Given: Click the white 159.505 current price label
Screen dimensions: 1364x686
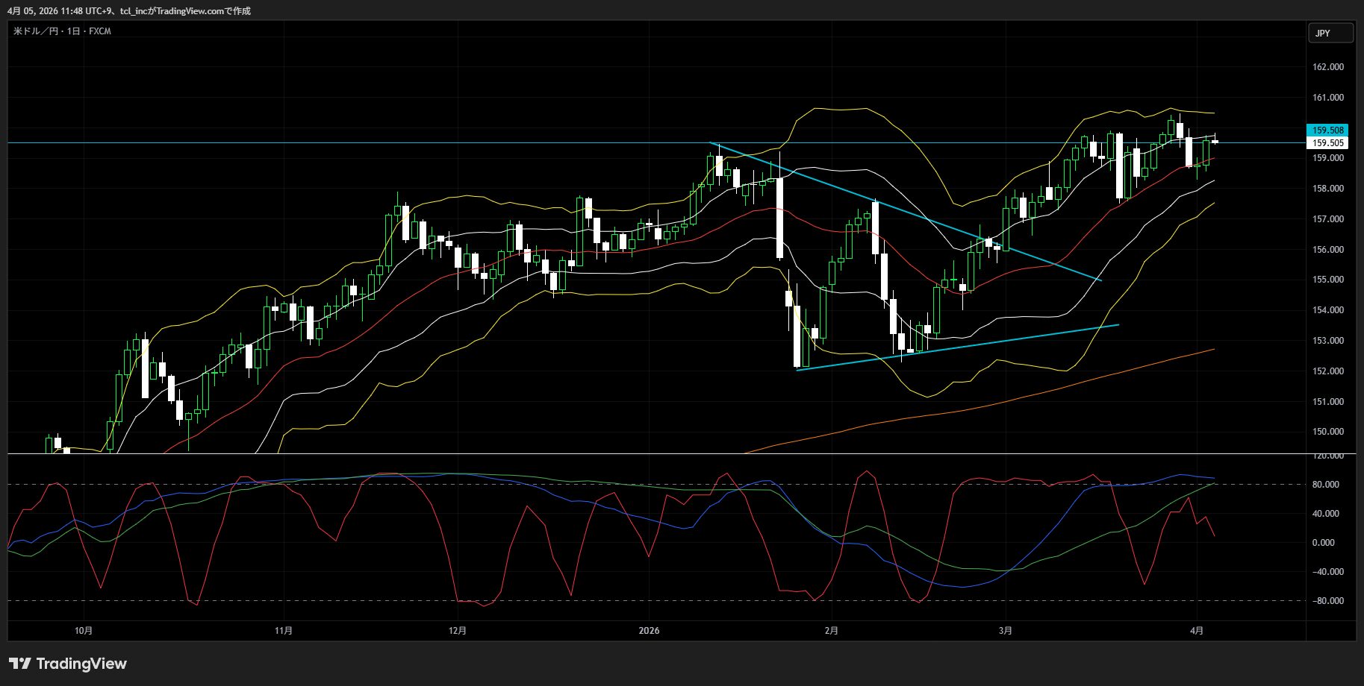Looking at the screenshot, I should (x=1327, y=143).
